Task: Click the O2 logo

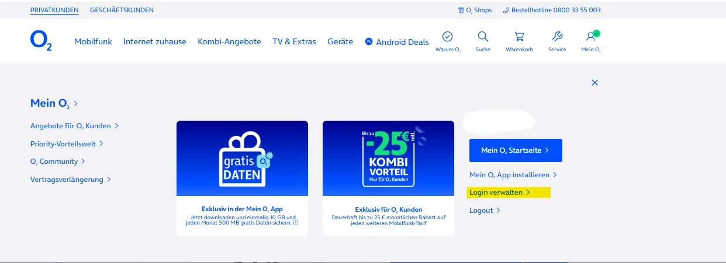Action: [x=41, y=41]
